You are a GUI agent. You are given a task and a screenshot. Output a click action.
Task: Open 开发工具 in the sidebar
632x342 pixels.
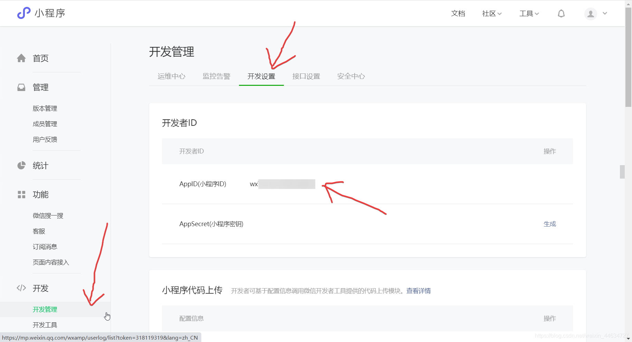pos(45,325)
